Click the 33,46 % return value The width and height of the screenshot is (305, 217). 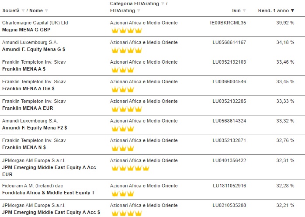coord(285,62)
